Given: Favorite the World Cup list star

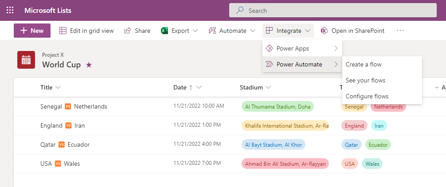Looking at the screenshot, I should (x=89, y=65).
